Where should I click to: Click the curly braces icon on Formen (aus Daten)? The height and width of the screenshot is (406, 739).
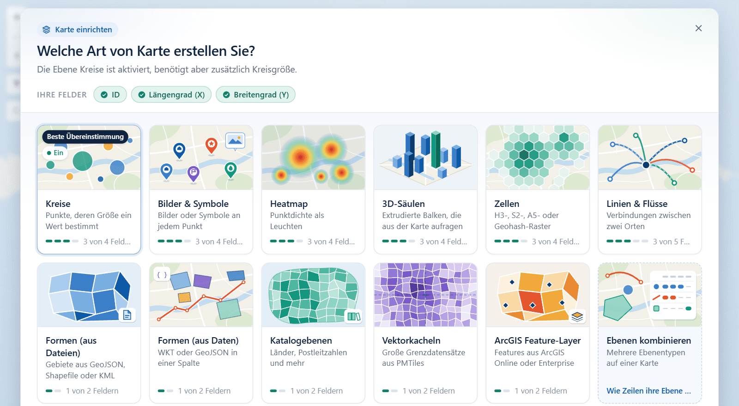point(162,275)
